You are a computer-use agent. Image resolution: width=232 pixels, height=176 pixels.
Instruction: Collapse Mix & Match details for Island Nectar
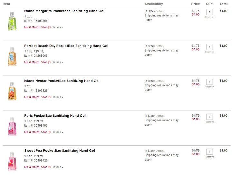pyautogui.click(x=57, y=97)
